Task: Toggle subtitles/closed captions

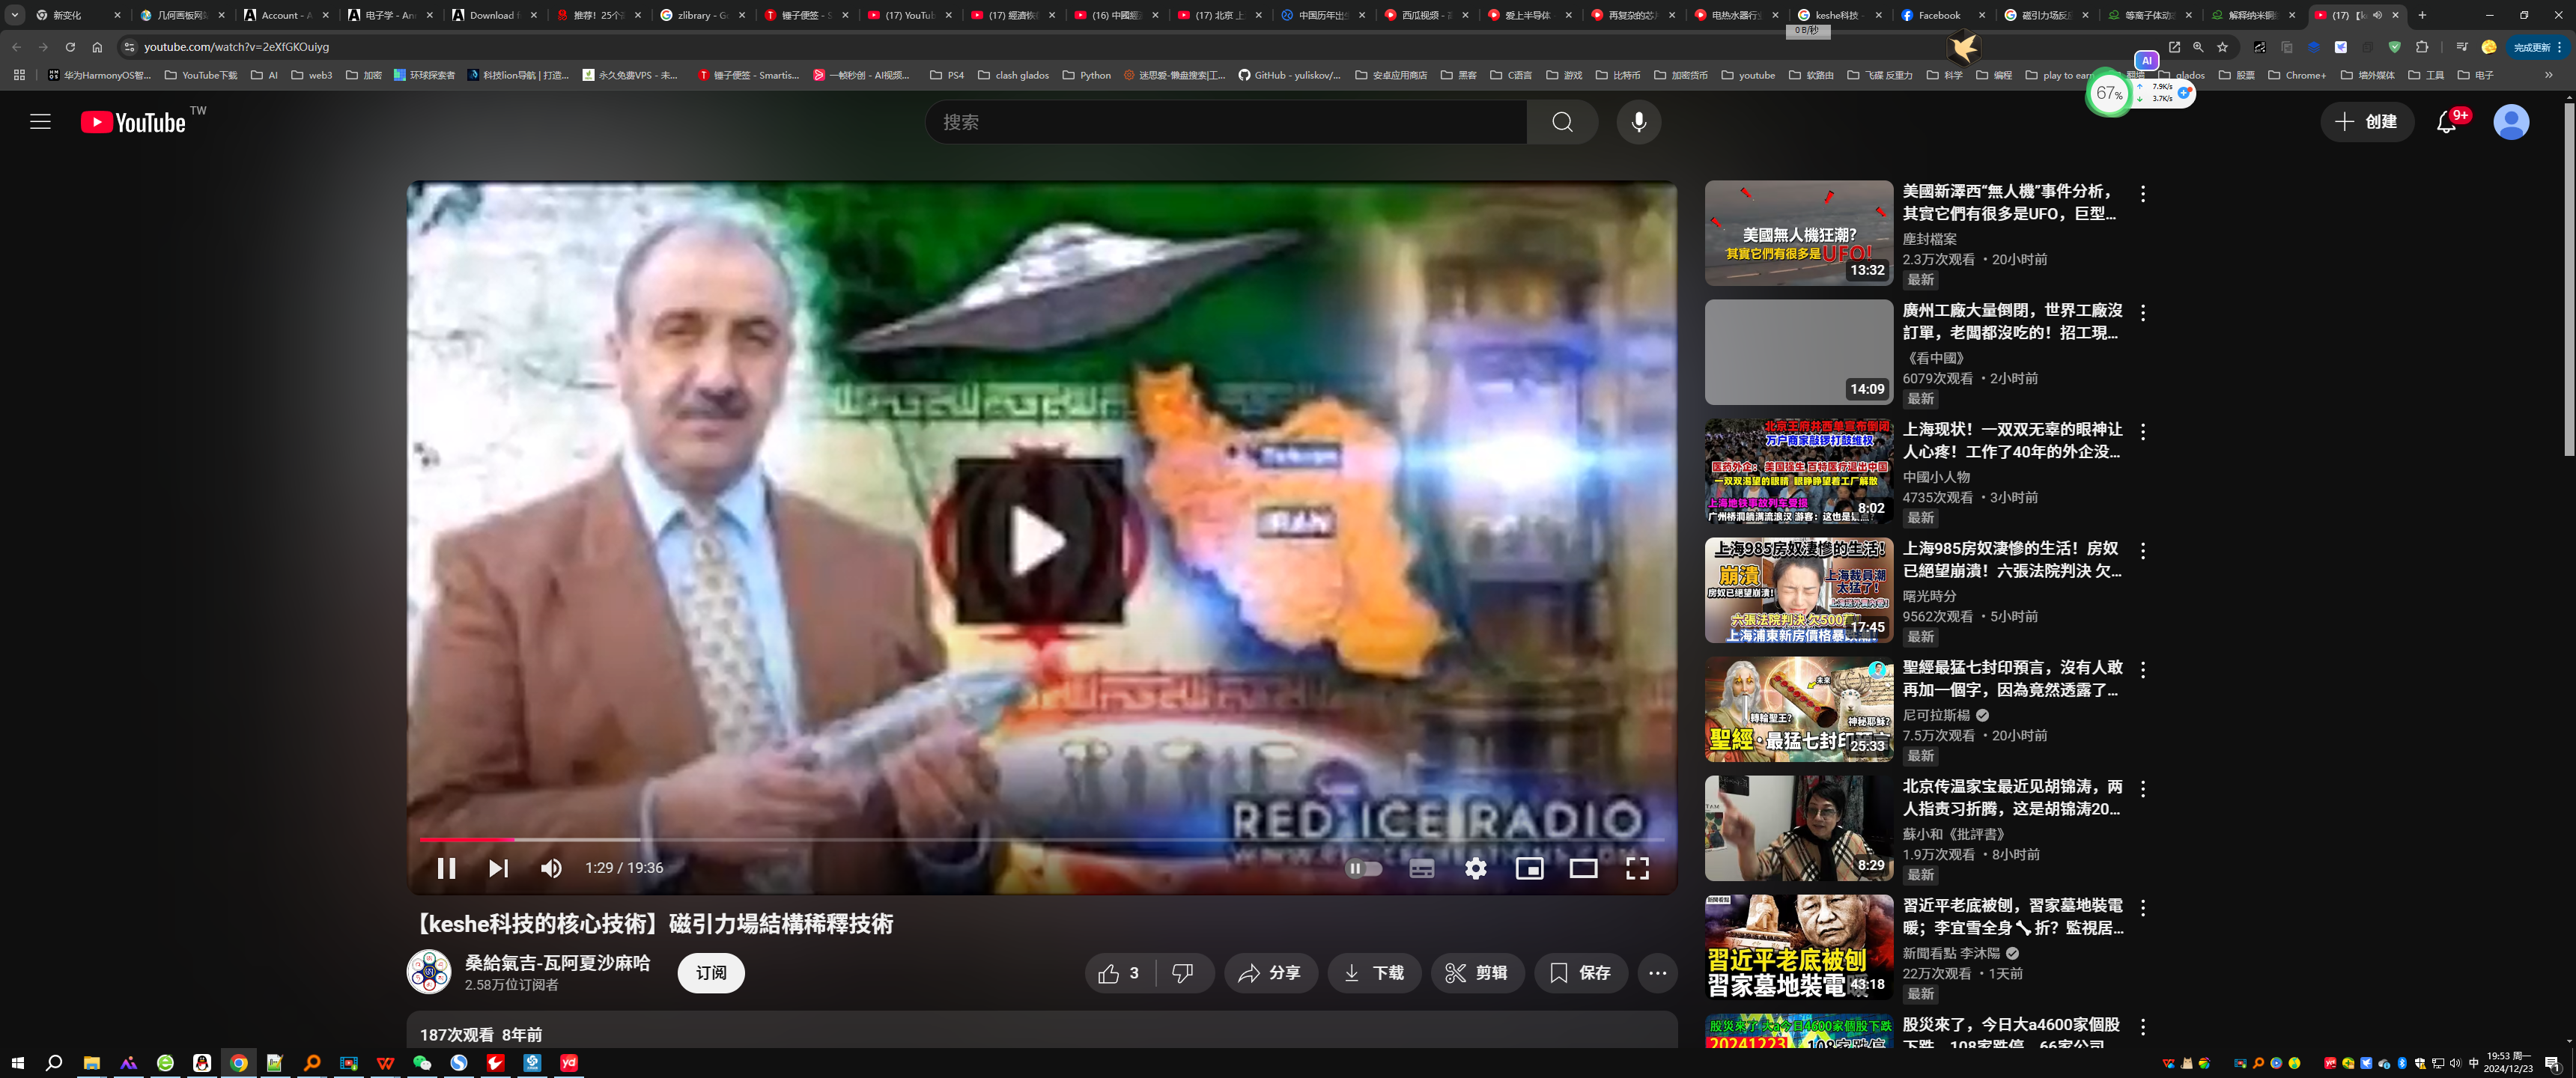Action: click(x=1421, y=868)
